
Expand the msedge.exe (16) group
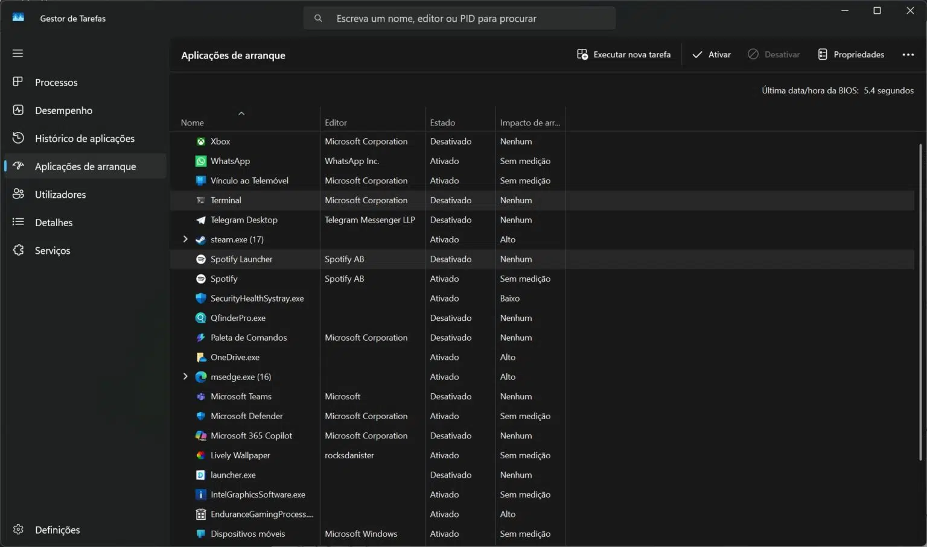coord(185,376)
